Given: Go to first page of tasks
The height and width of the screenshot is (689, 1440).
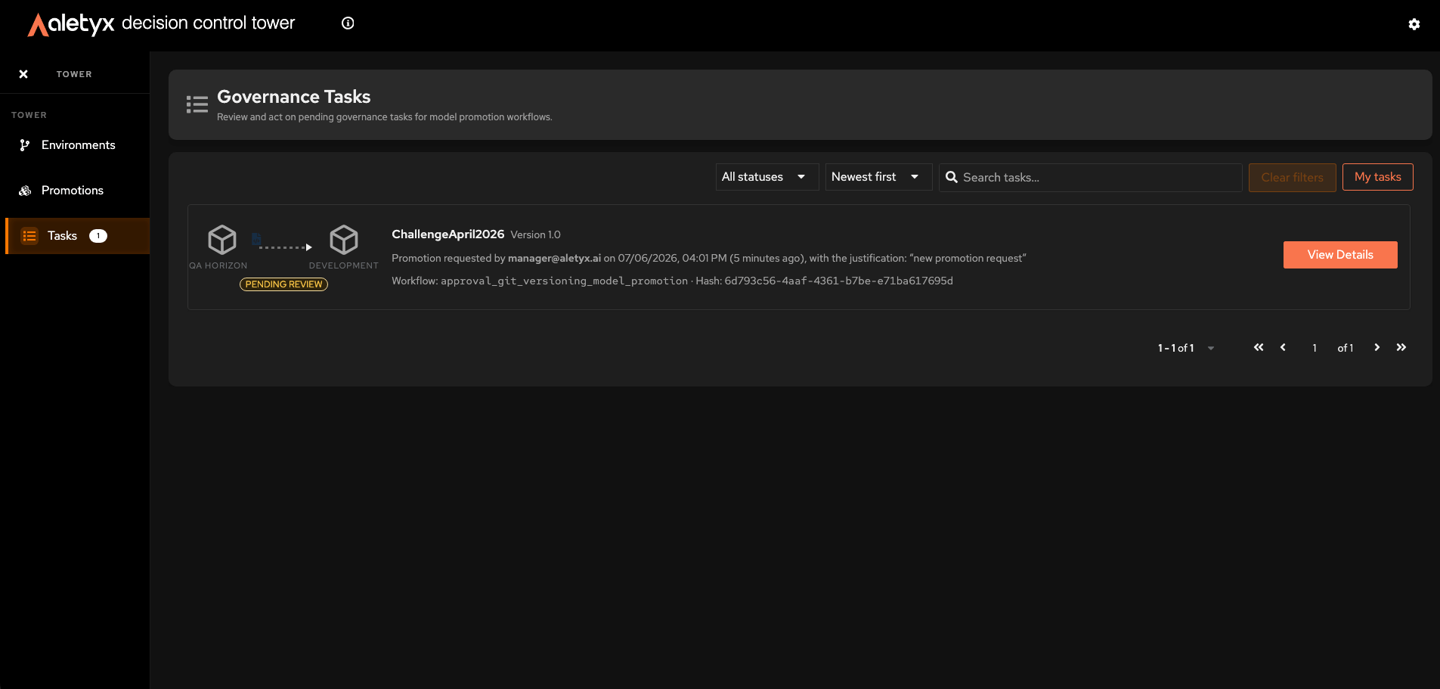Looking at the screenshot, I should tap(1259, 347).
